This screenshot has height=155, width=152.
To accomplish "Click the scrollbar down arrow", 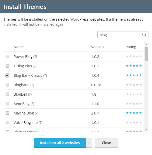I will tap(146, 129).
